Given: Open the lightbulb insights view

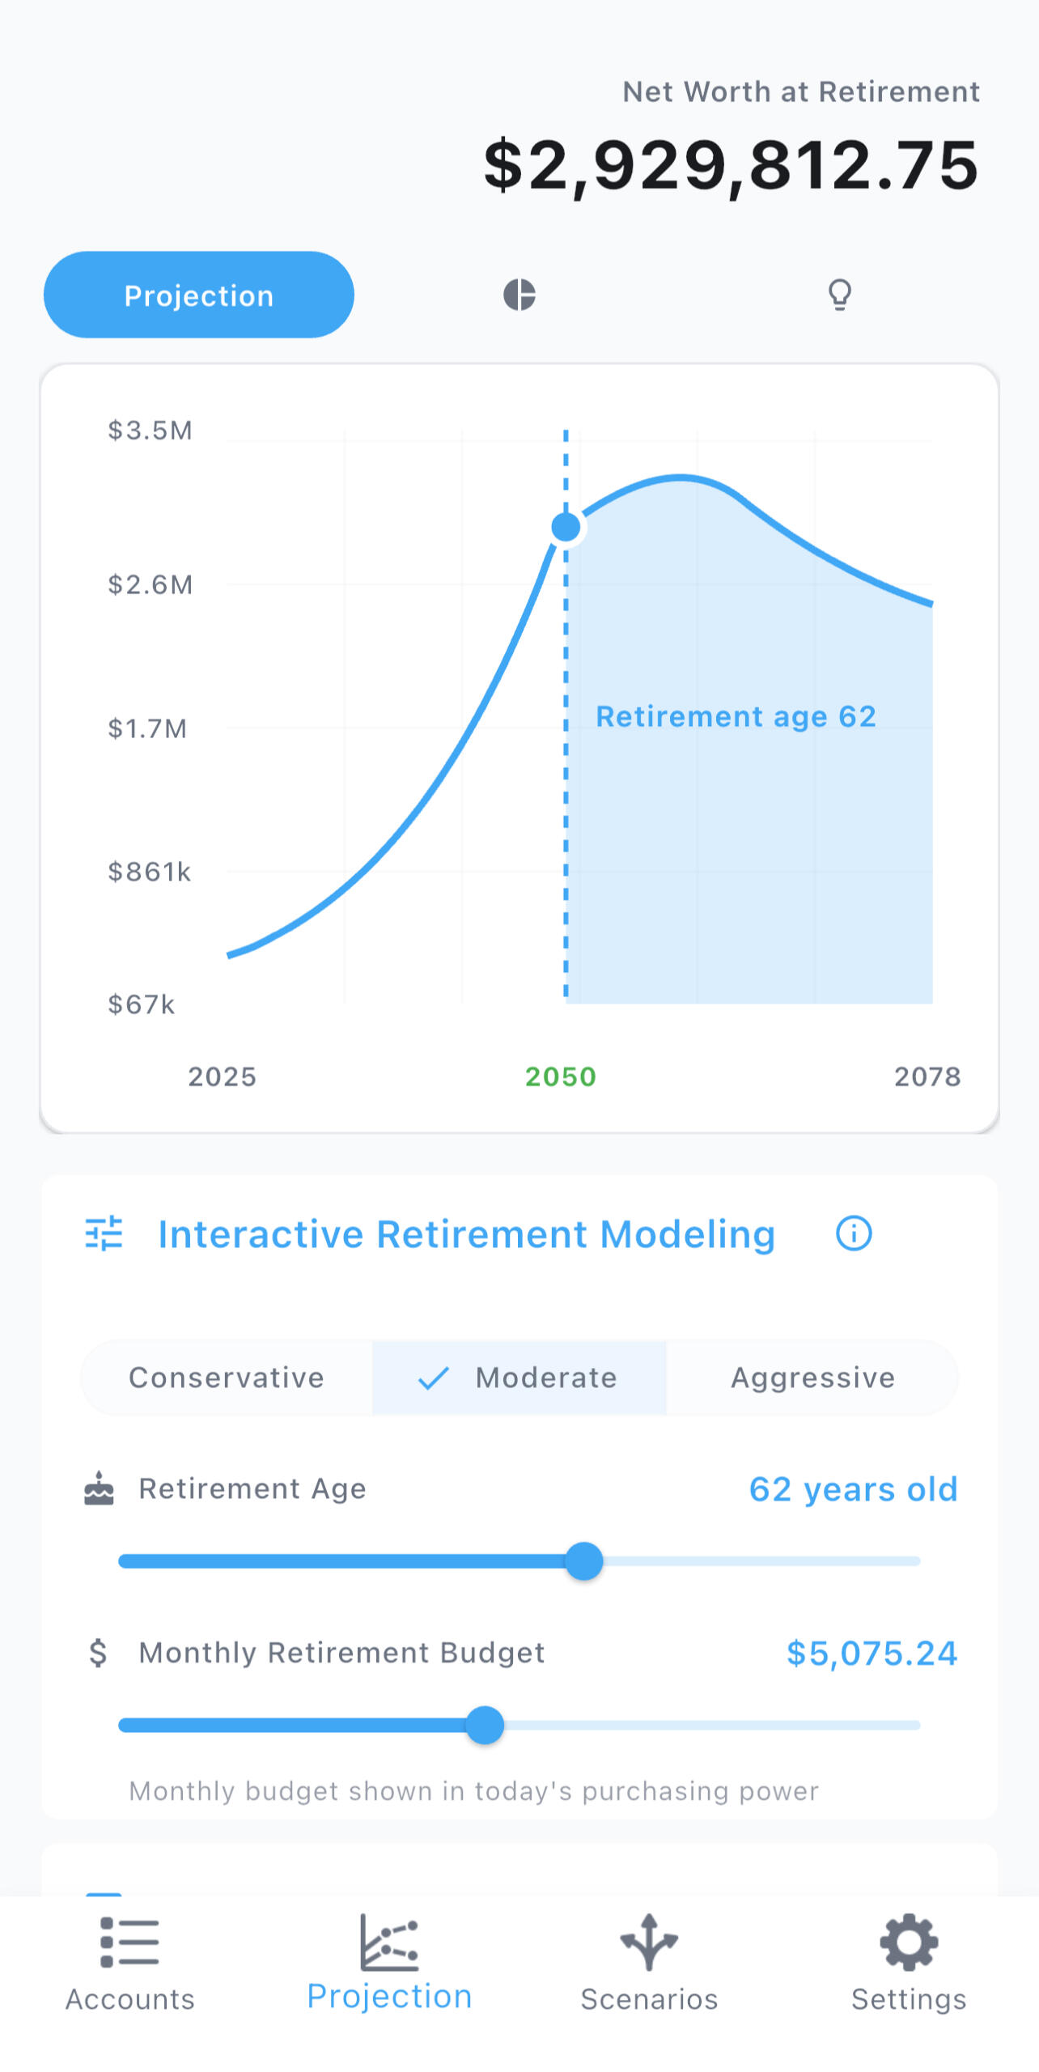Looking at the screenshot, I should coord(839,295).
